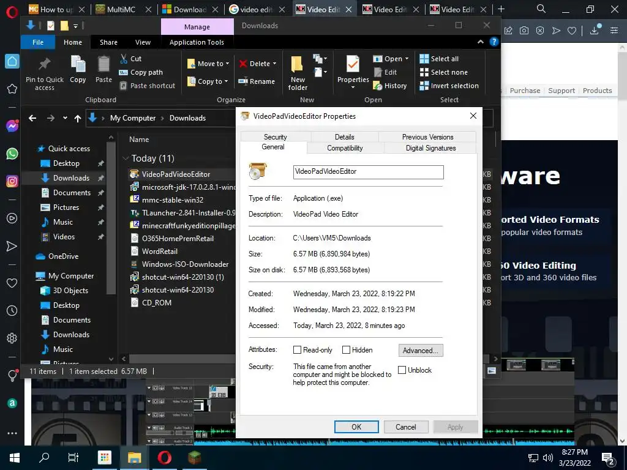Click Select none in the ribbon

coord(443,72)
